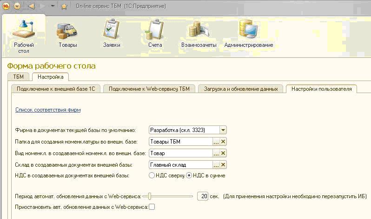
Task: Expand the default firm dropdown arrow
Action: 223,130
